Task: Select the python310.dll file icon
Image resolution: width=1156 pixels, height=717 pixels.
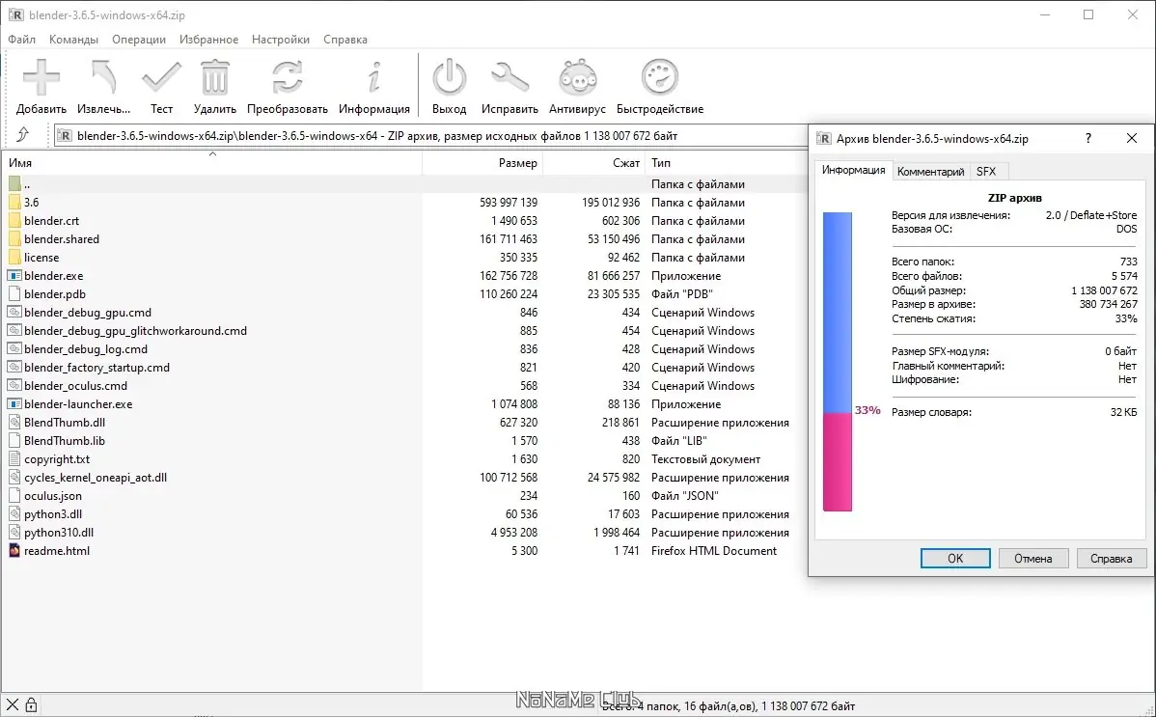Action: [x=14, y=532]
